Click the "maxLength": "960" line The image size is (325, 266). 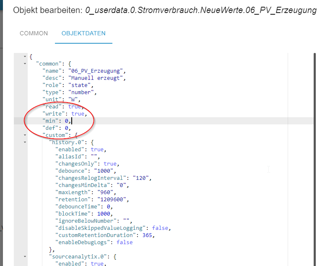[86, 192]
